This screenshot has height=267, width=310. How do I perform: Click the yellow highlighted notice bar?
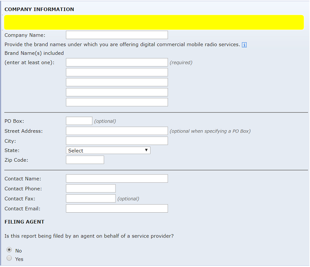click(x=154, y=22)
